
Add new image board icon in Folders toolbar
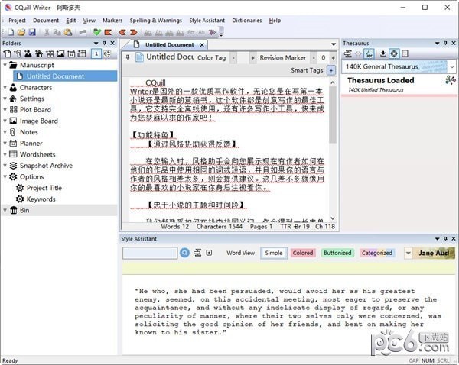[60, 53]
